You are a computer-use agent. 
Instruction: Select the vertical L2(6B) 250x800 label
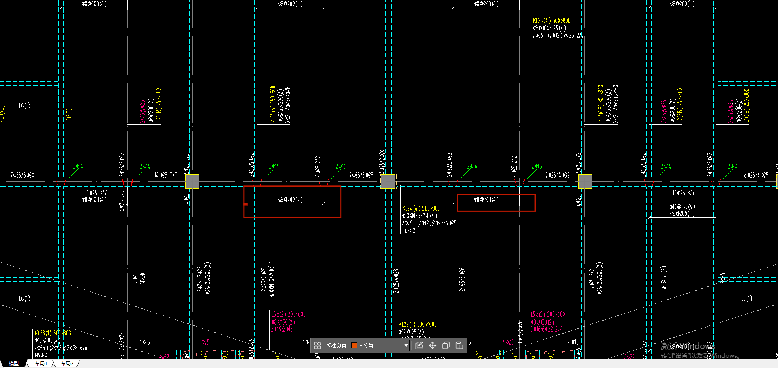pos(679,105)
